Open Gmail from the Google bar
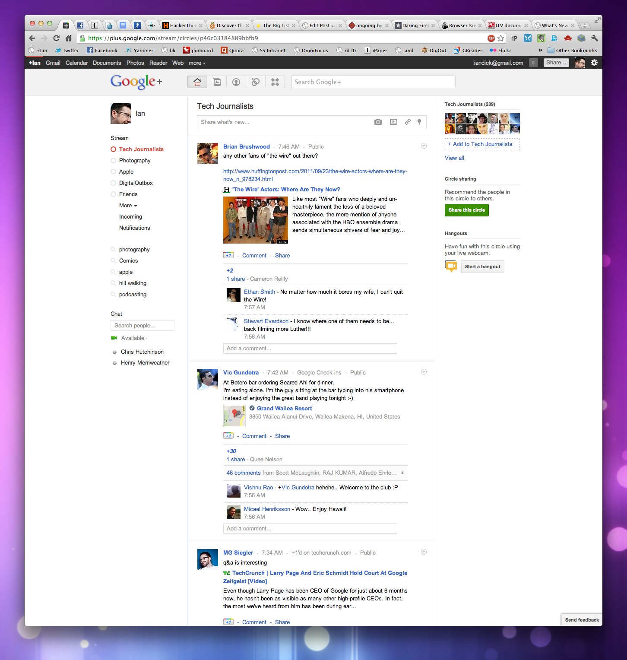 point(53,63)
